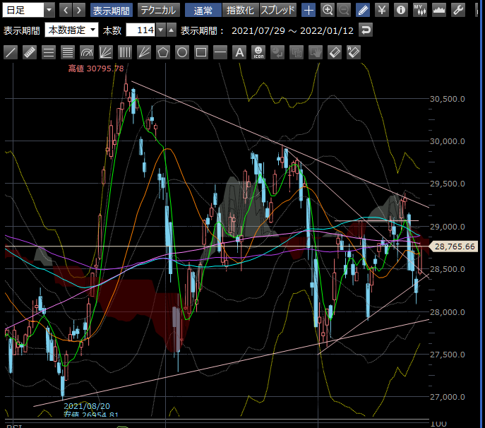The image size is (485, 428).
Task: Select the circle shape drawing tool
Action: [182, 52]
